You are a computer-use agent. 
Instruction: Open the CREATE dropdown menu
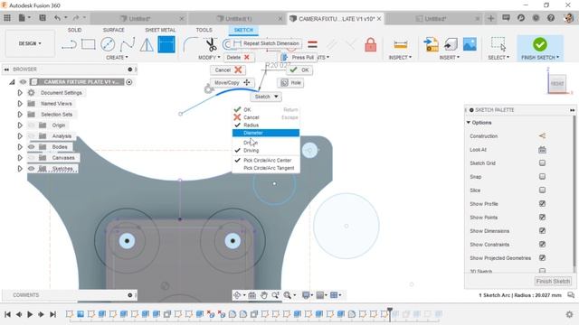click(117, 58)
